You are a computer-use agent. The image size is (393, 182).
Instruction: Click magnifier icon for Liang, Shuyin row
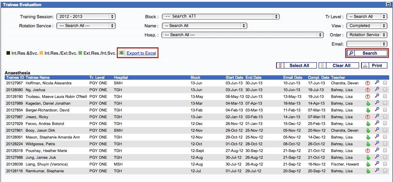pos(377,164)
